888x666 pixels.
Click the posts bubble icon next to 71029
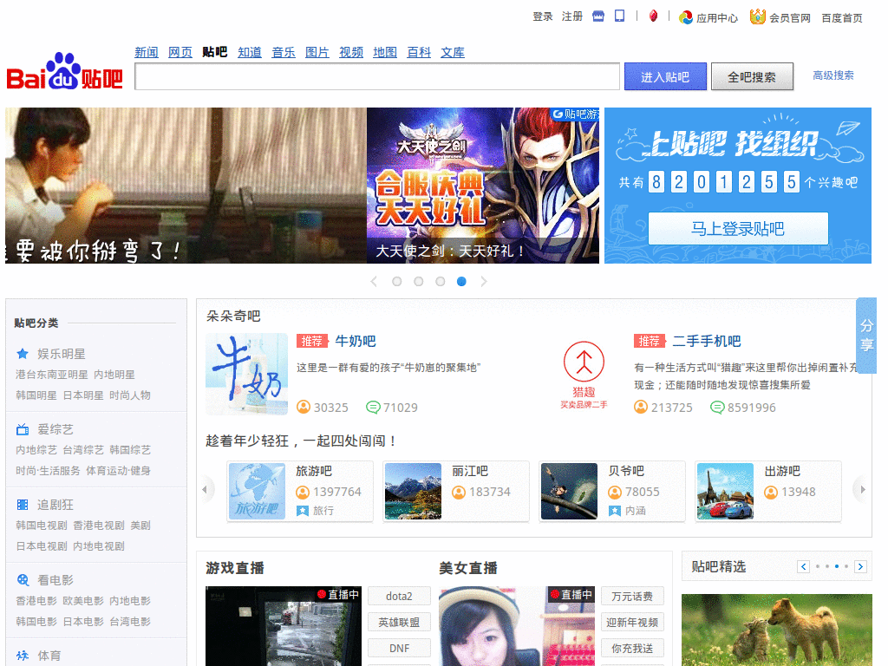coord(373,408)
